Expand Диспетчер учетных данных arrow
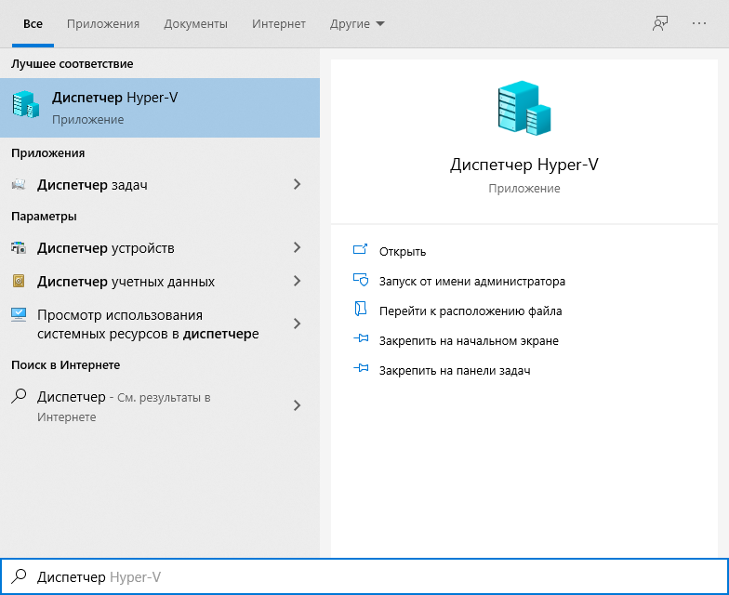 (298, 281)
